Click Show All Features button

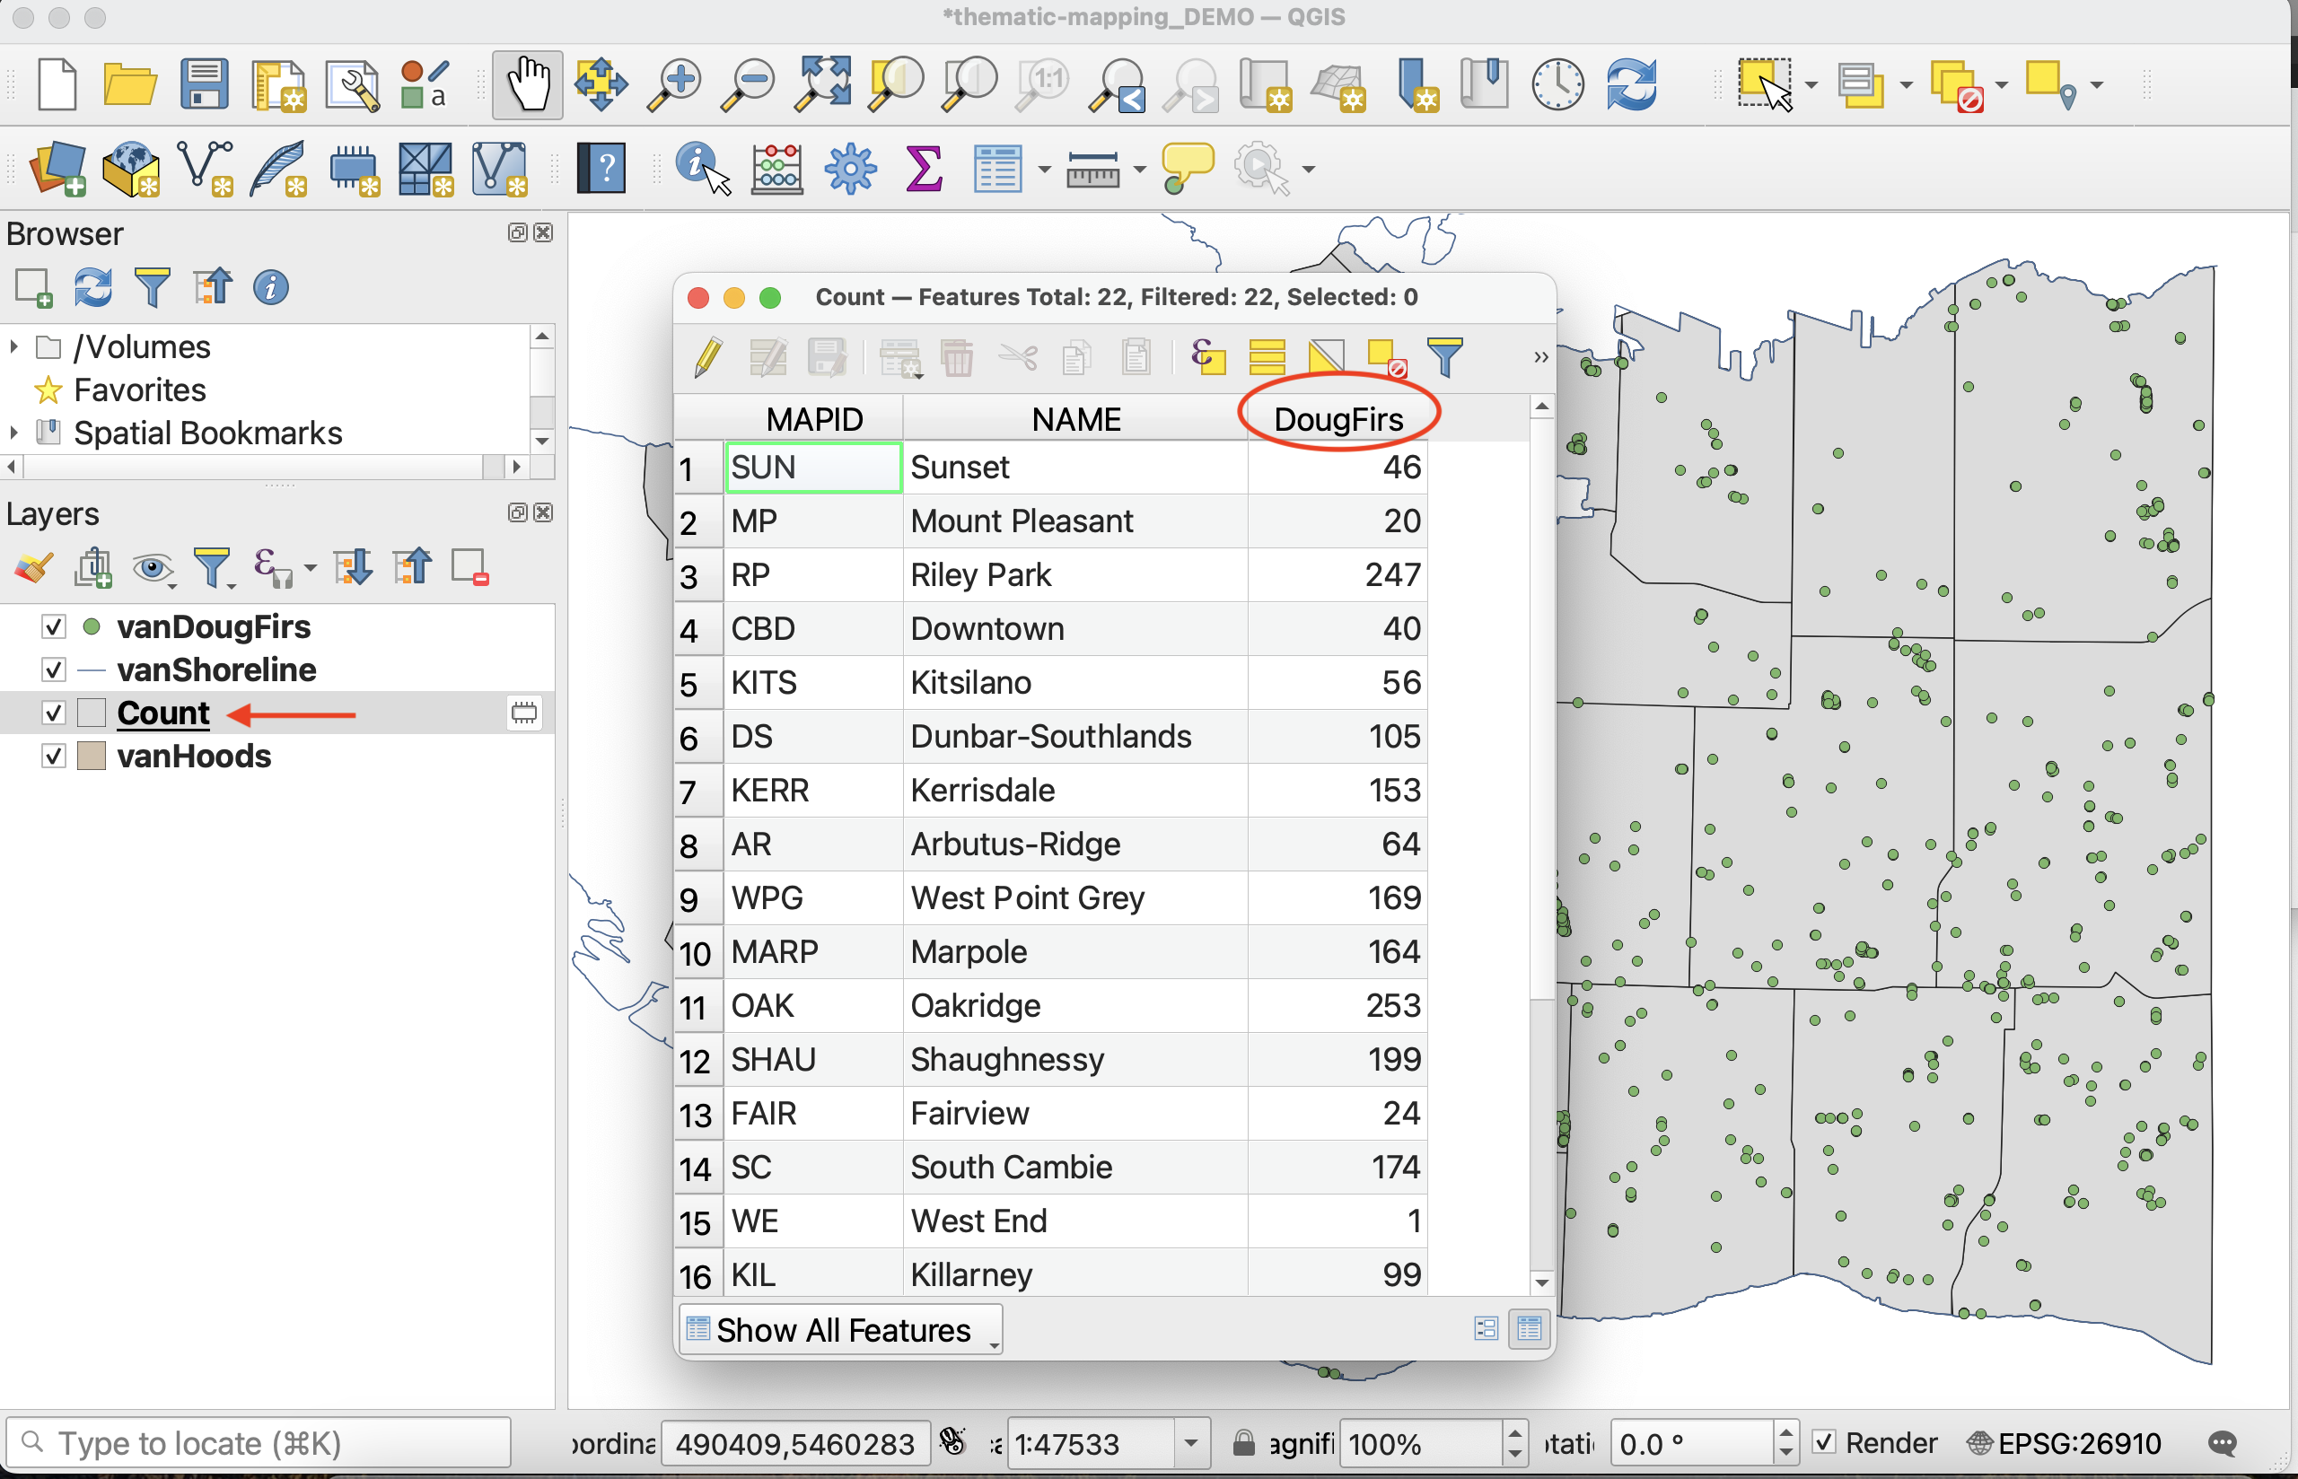click(x=841, y=1330)
